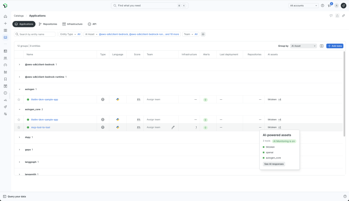Click infrastructure count 1 in mcp-tool-to-tool row

196,127
